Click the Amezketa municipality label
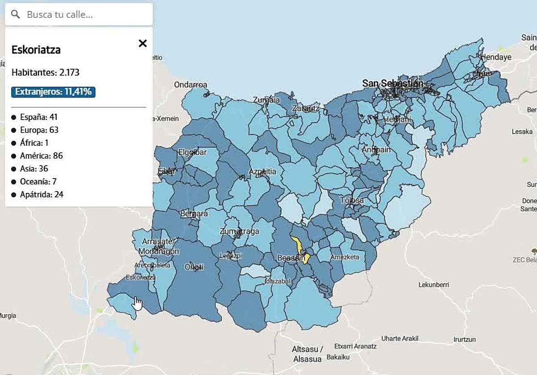The width and height of the screenshot is (537, 375). click(x=345, y=258)
